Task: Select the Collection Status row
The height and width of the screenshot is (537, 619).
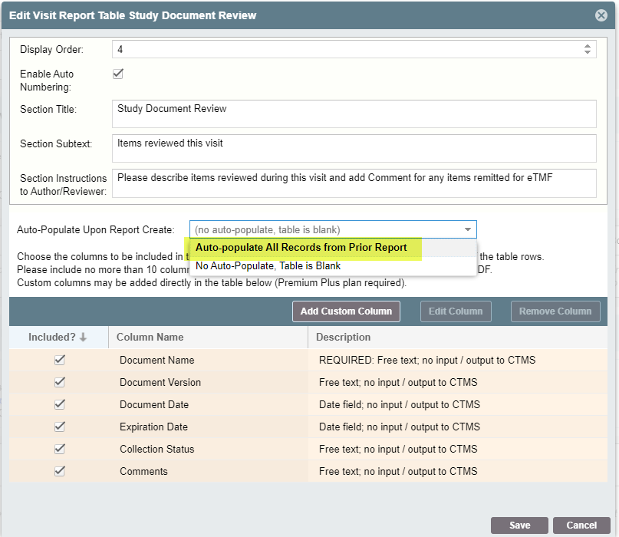Action: 156,449
